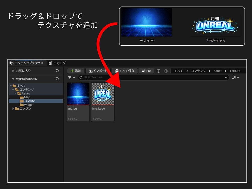Open the Fab marketplace button

pos(147,71)
